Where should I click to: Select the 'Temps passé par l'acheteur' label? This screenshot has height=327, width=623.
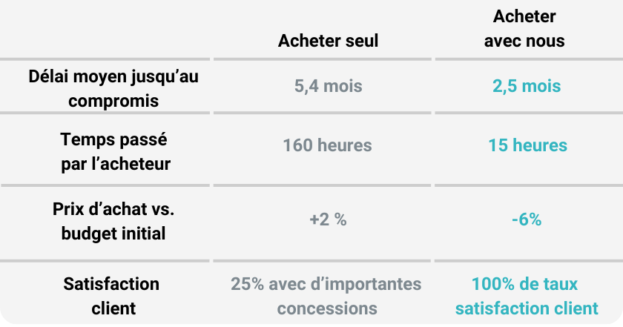tap(115, 152)
